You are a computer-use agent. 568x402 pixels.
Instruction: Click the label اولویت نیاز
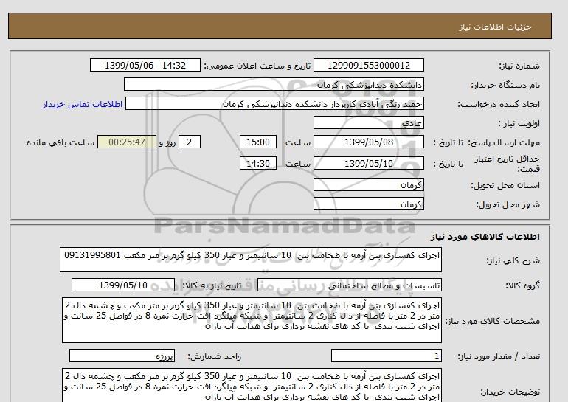click(519, 123)
